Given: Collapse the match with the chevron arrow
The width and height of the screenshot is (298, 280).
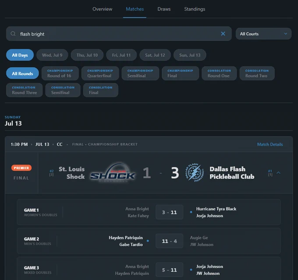Looking at the screenshot, I should coord(278,173).
